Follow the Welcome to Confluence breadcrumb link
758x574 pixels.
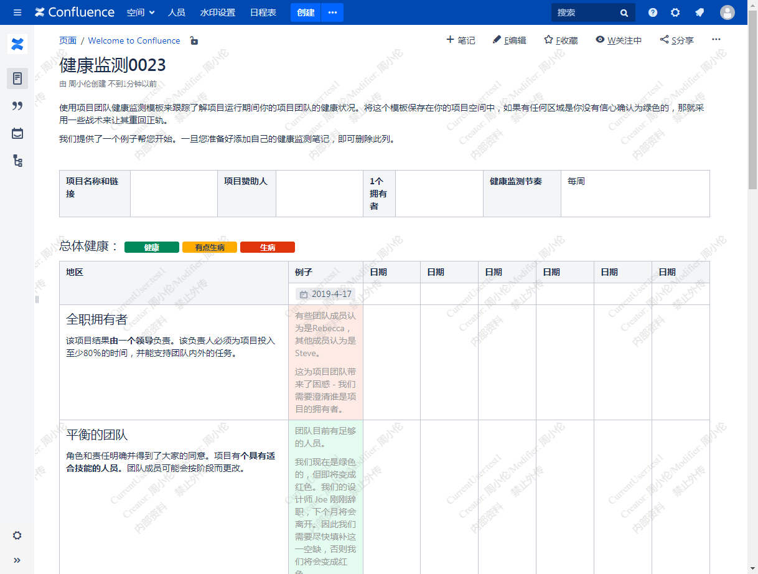point(134,40)
